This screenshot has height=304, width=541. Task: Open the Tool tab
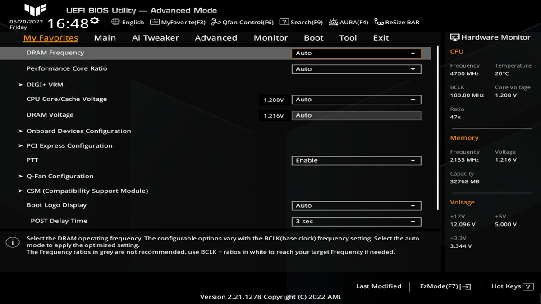point(348,38)
